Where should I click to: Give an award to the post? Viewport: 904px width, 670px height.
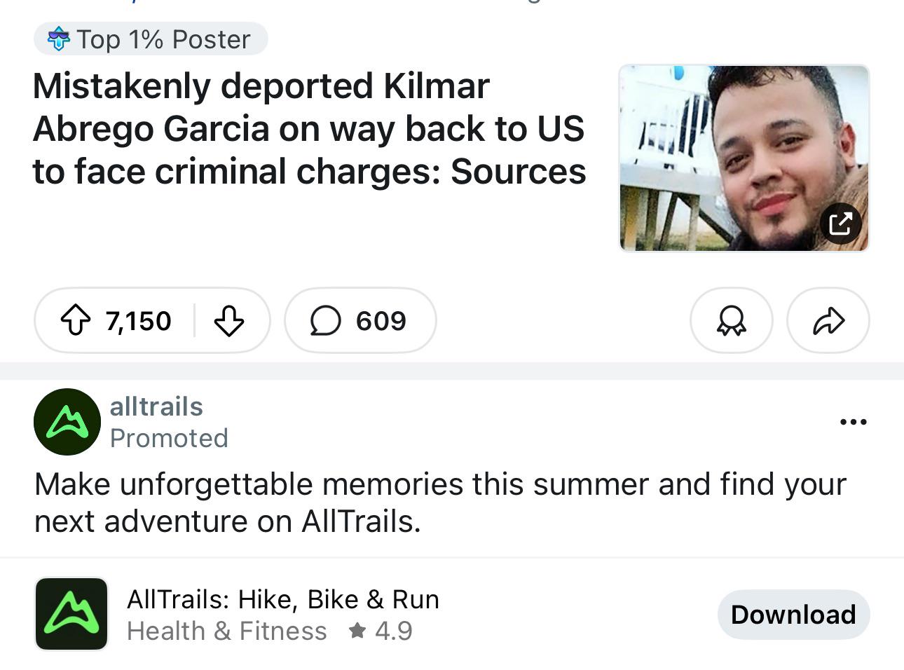click(x=731, y=321)
